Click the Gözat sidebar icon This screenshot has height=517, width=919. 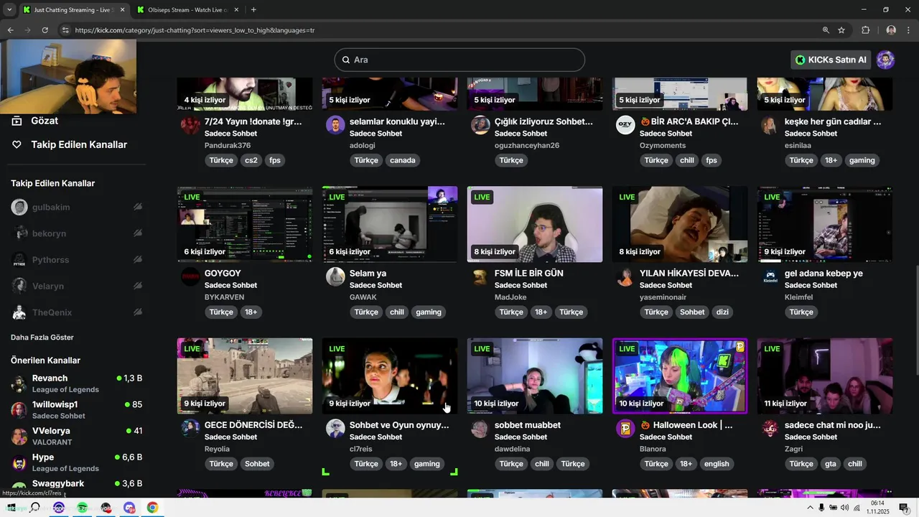coord(17,121)
